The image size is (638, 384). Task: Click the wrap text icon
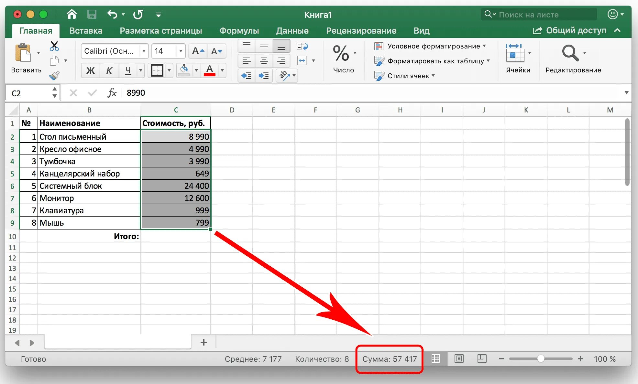[302, 47]
